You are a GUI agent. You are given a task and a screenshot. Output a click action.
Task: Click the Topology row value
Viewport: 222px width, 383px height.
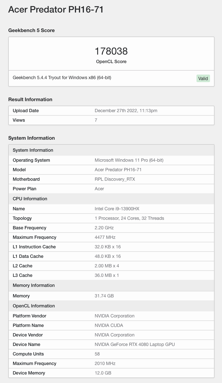point(129,218)
